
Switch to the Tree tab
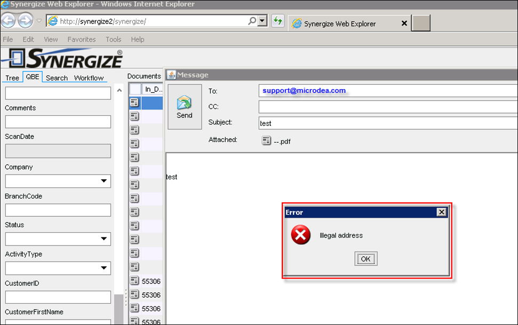point(12,78)
